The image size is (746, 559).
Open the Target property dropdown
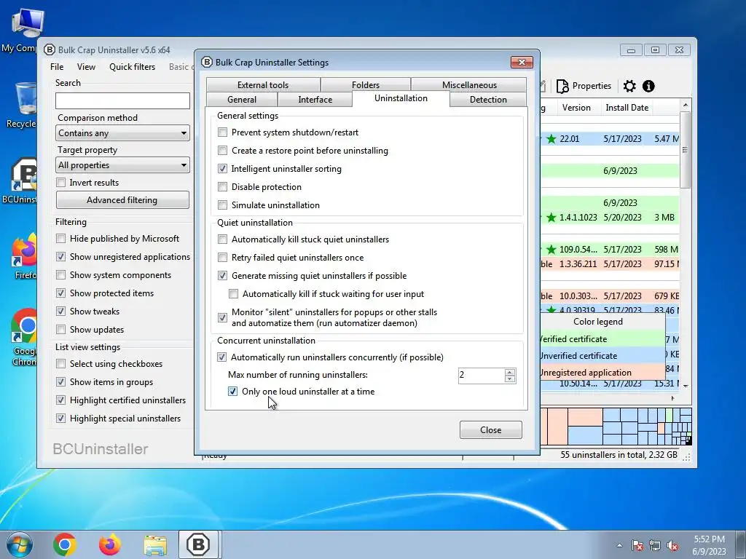pos(122,165)
